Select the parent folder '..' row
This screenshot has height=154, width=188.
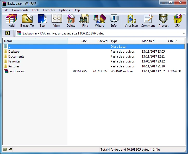coord(94,47)
